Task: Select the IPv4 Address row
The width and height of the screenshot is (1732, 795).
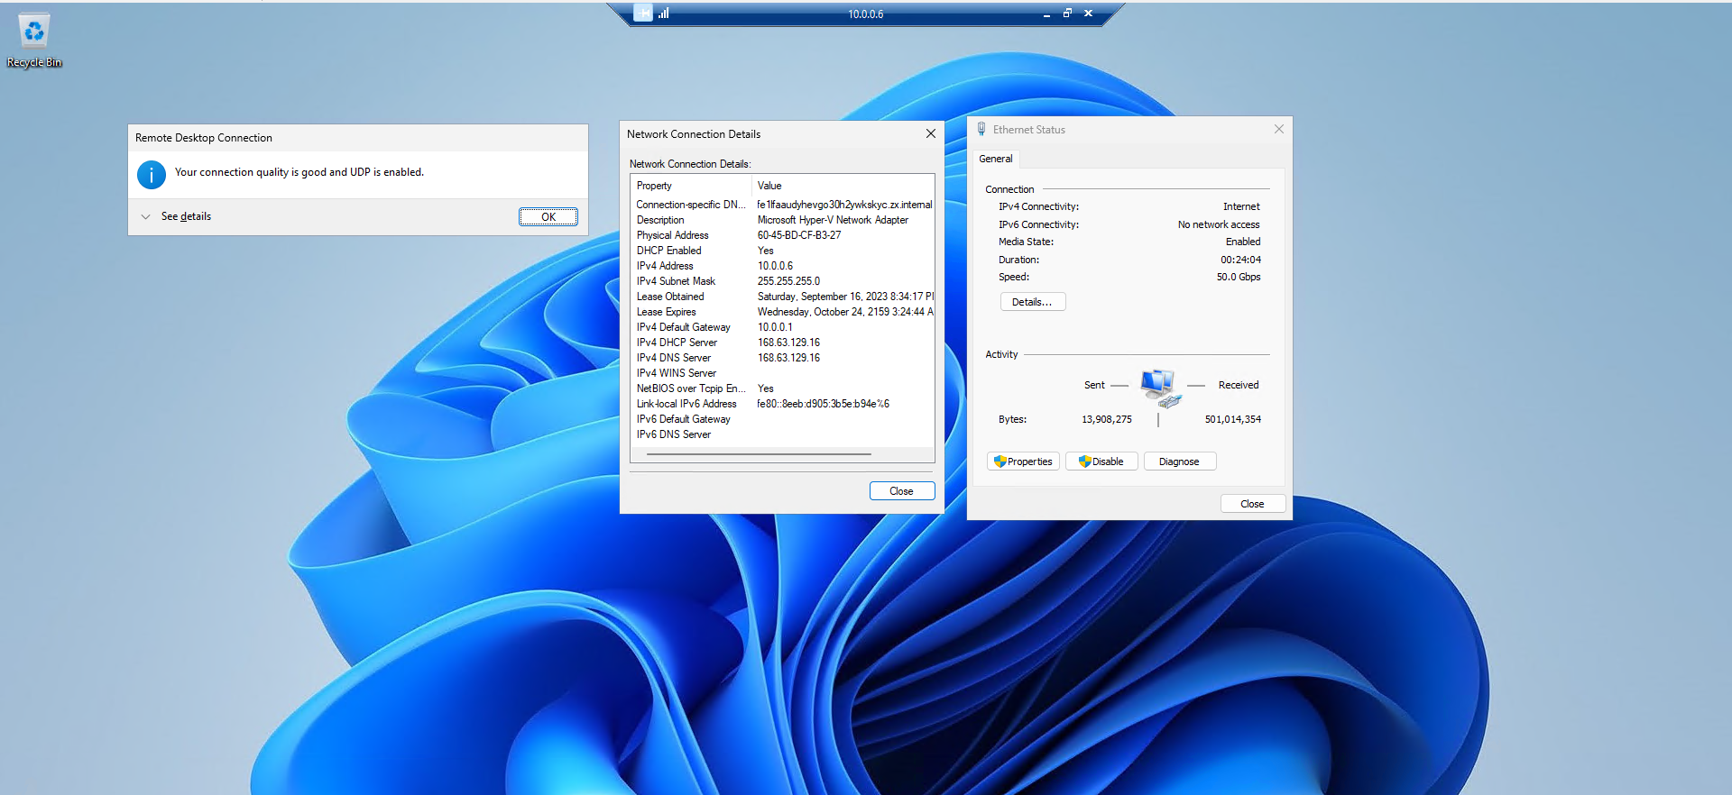Action: point(782,266)
